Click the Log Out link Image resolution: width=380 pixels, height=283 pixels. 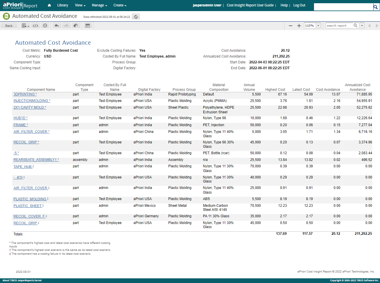[x=299, y=5]
